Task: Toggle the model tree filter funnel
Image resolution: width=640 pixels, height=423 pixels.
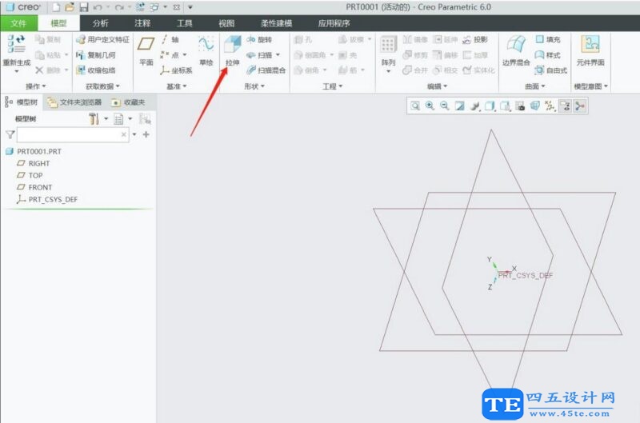Action: (x=10, y=135)
